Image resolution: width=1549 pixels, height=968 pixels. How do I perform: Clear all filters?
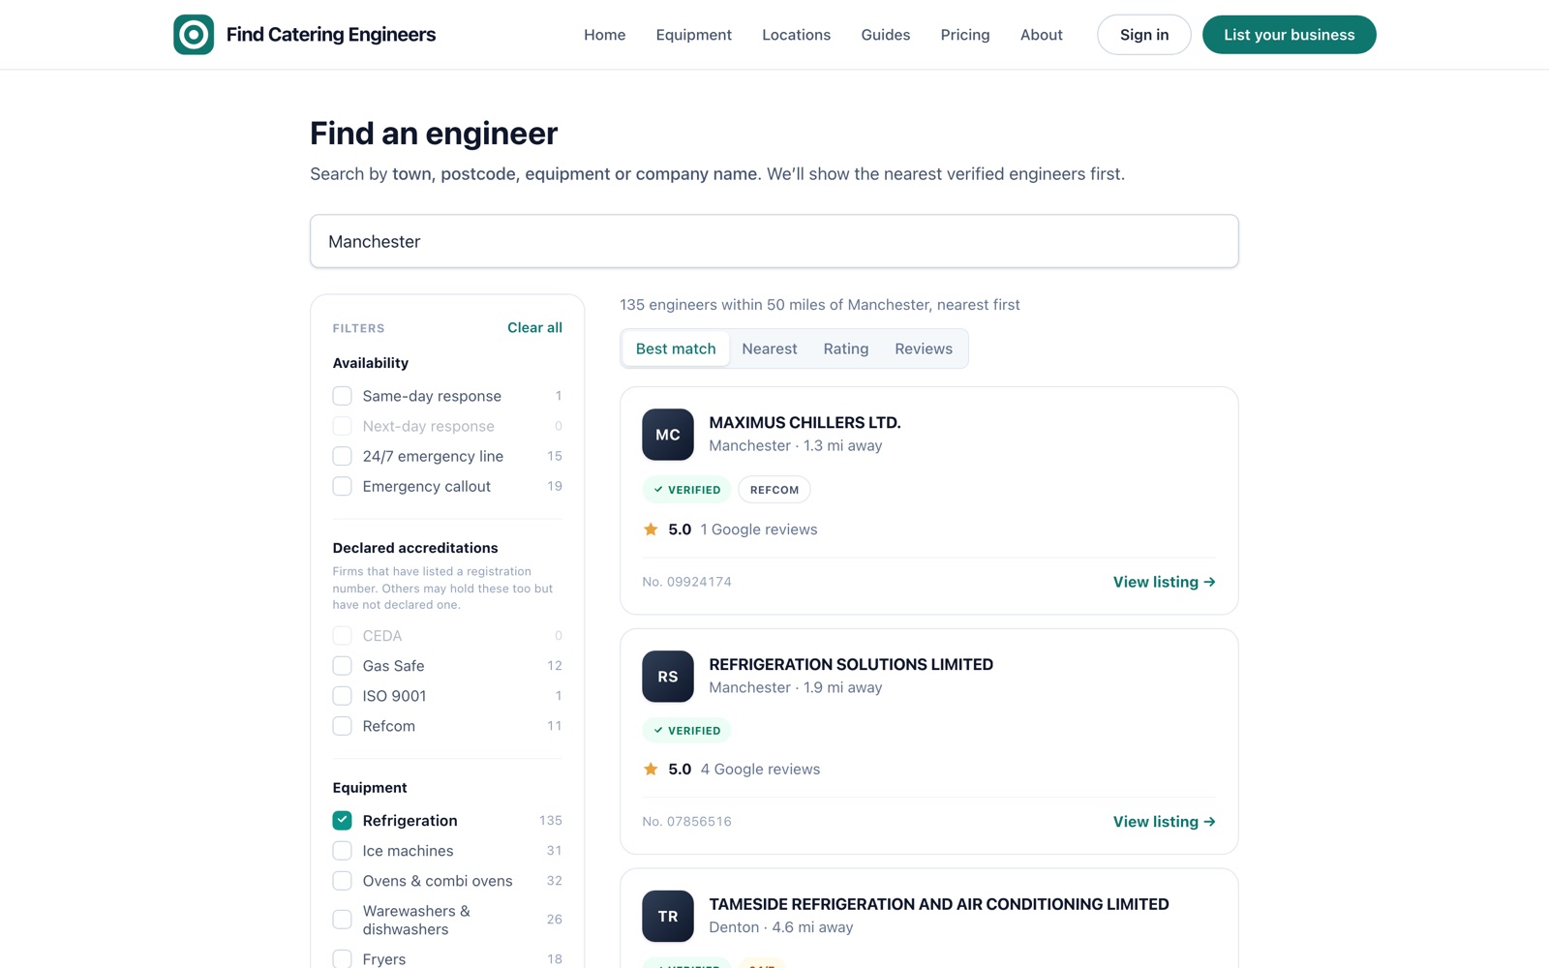tap(534, 328)
